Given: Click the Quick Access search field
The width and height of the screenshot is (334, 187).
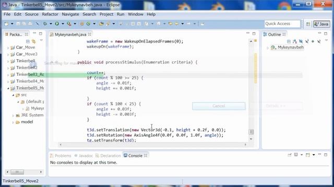Looking at the screenshot, I should click(282, 24).
